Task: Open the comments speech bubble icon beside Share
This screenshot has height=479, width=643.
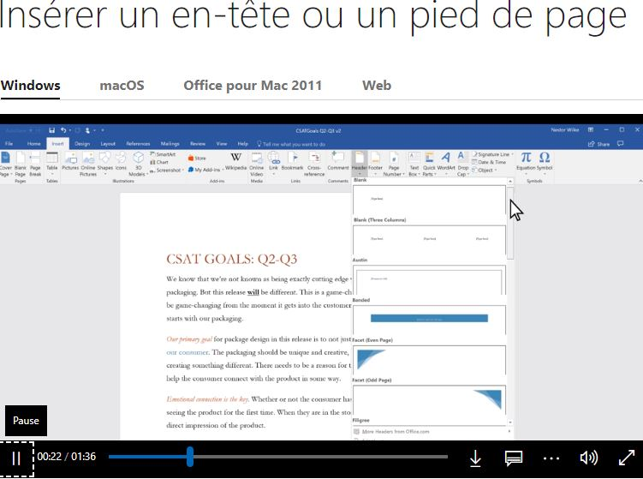Action: click(x=621, y=144)
